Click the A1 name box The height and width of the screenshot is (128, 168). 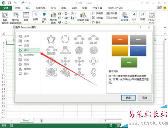pyautogui.click(x=8, y=33)
